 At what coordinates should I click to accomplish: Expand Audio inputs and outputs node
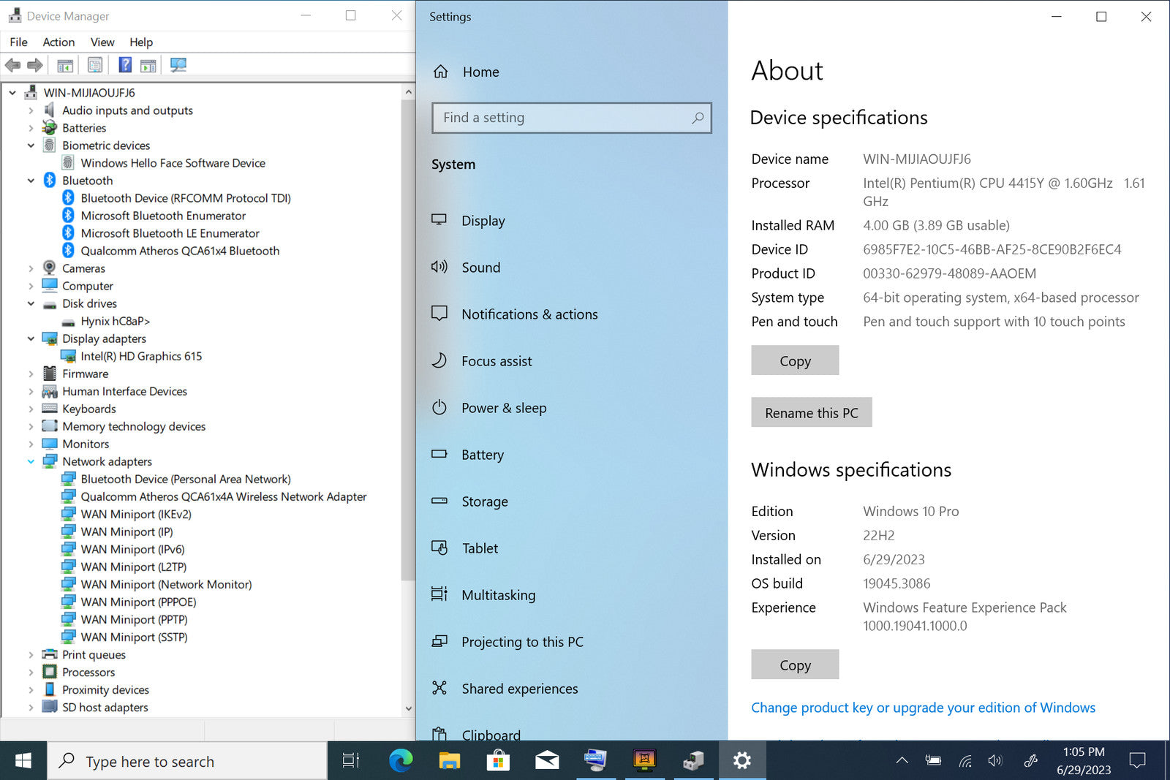[31, 110]
